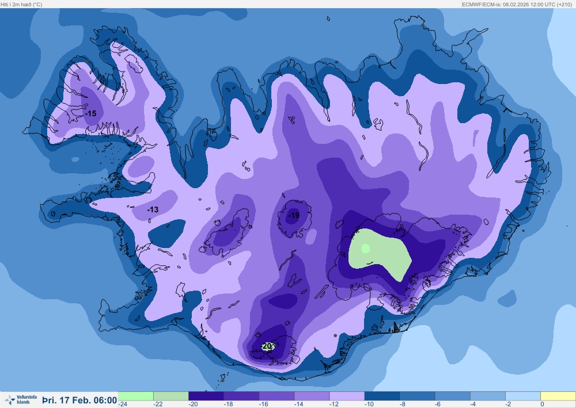
Task: Click the 'Þri. 17 Feb. 06:00' forecast time
Action: [79, 400]
